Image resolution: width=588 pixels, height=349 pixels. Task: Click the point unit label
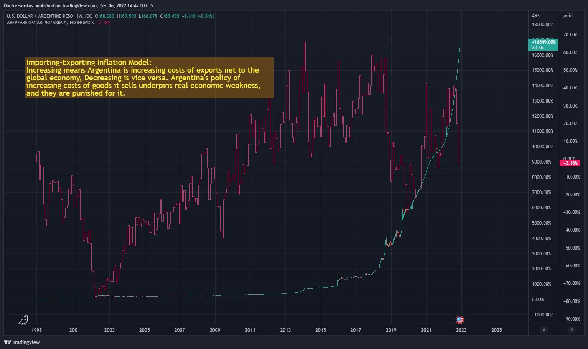(568, 16)
